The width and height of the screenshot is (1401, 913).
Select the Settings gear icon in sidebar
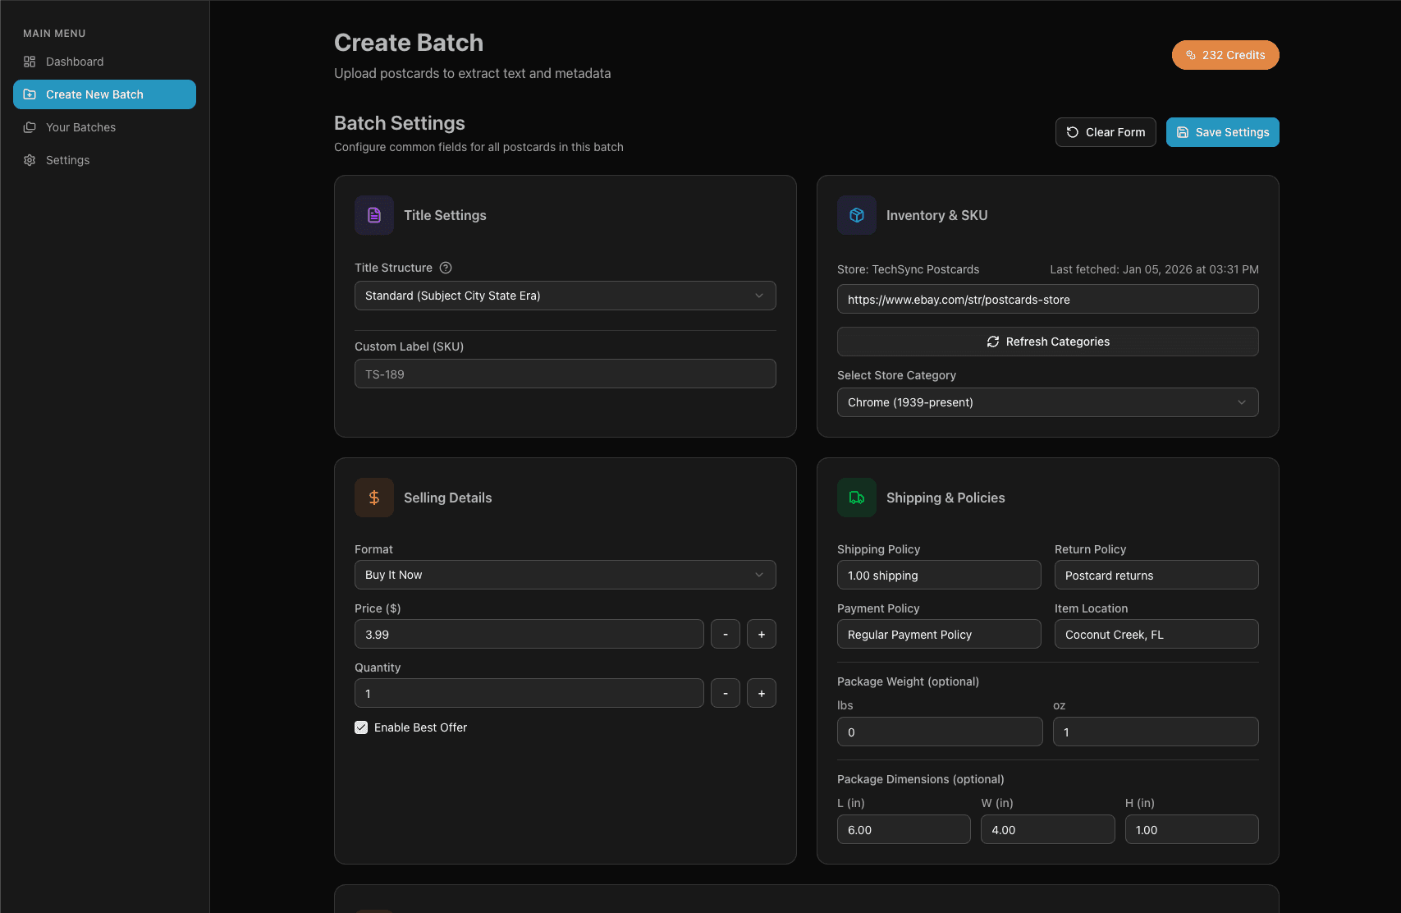pos(30,159)
